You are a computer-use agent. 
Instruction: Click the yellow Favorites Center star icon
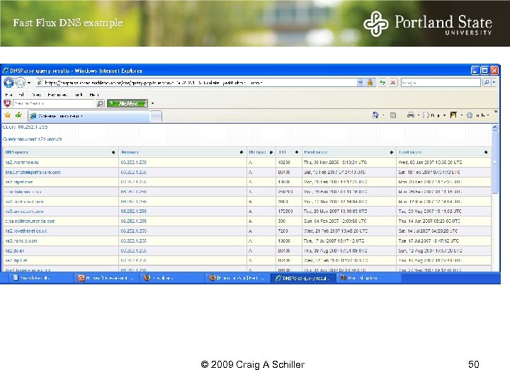point(8,115)
